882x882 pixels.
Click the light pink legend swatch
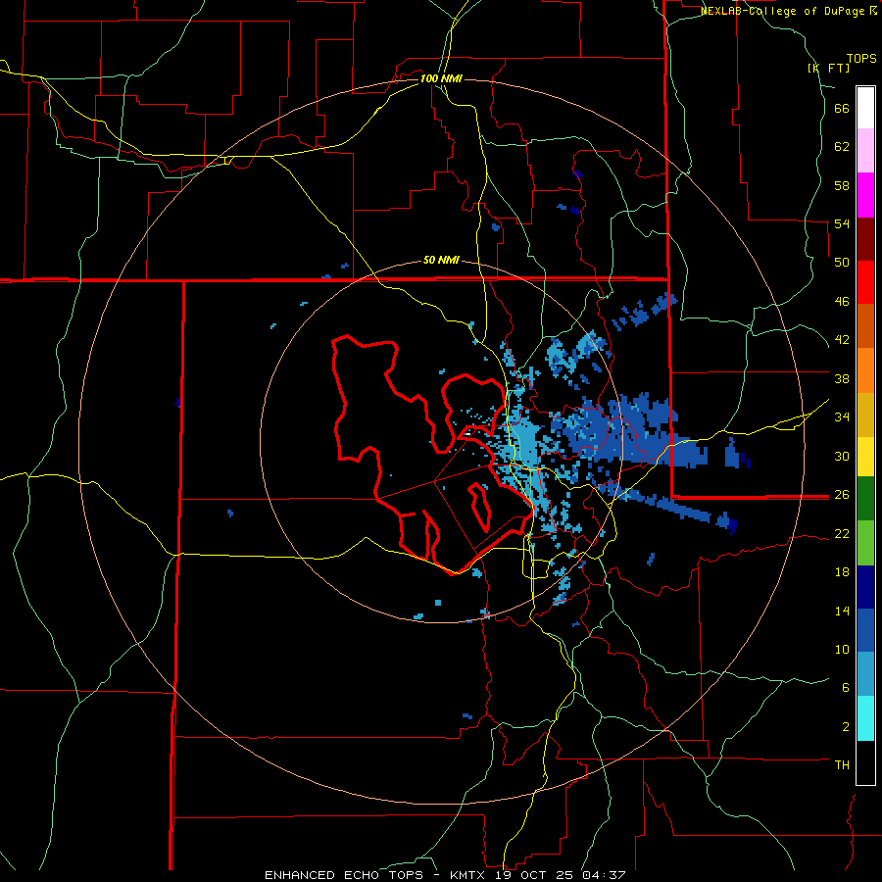click(x=865, y=150)
